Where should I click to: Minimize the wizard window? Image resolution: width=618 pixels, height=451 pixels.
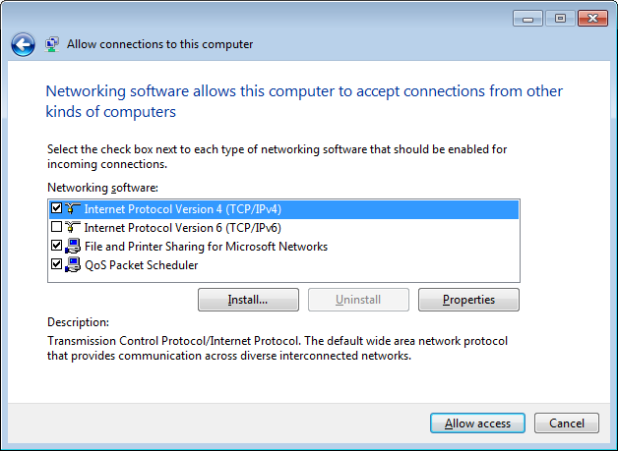[x=528, y=19]
